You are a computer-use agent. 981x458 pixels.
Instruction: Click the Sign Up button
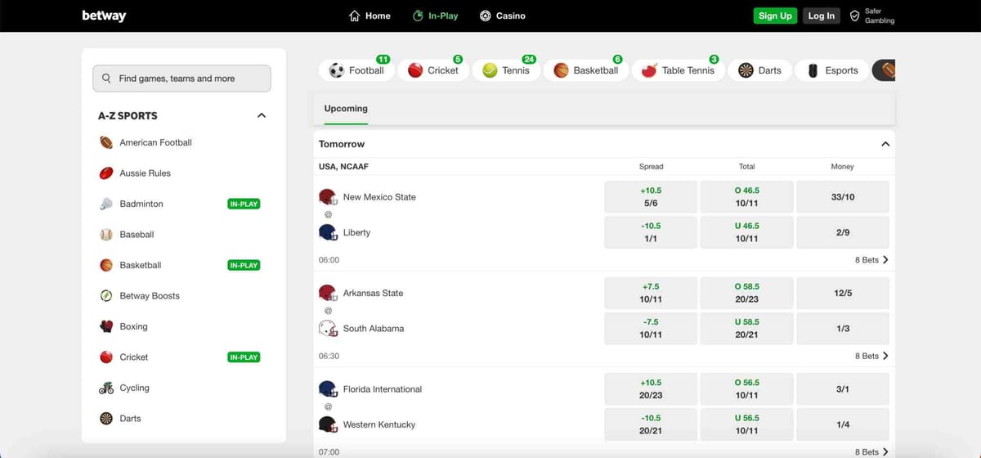pos(774,16)
